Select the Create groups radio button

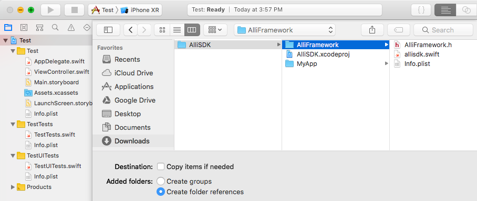[161, 181]
